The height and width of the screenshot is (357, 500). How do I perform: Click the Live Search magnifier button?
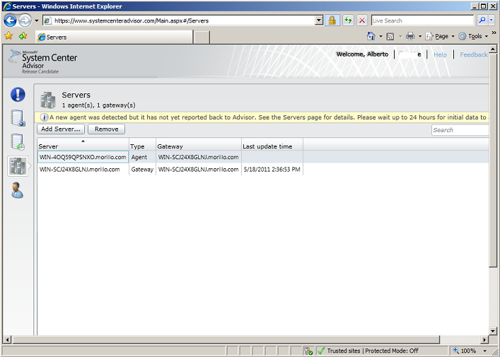click(x=482, y=21)
